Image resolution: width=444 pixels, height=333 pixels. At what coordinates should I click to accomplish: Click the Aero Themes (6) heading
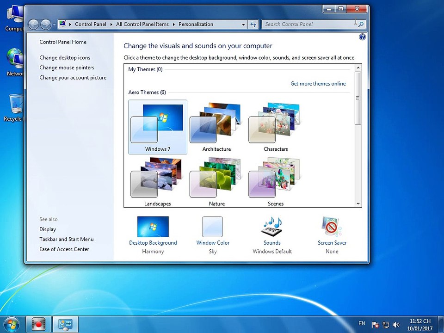147,92
